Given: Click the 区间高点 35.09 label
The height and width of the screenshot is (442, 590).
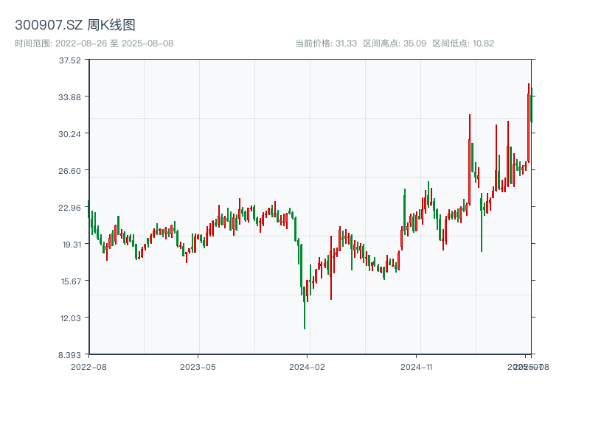Looking at the screenshot, I should (x=395, y=43).
